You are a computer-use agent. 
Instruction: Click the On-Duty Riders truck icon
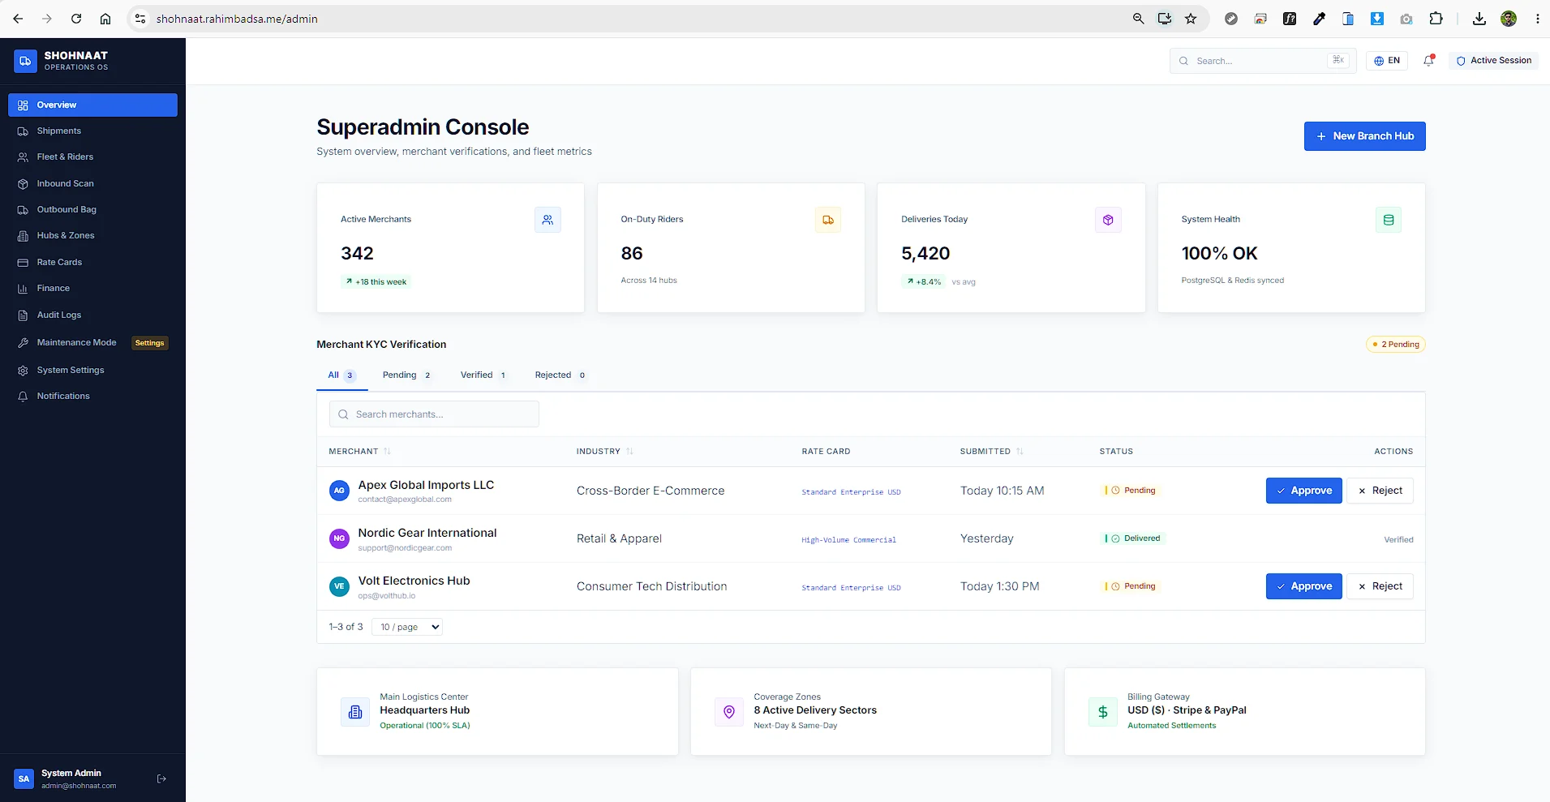[828, 220]
